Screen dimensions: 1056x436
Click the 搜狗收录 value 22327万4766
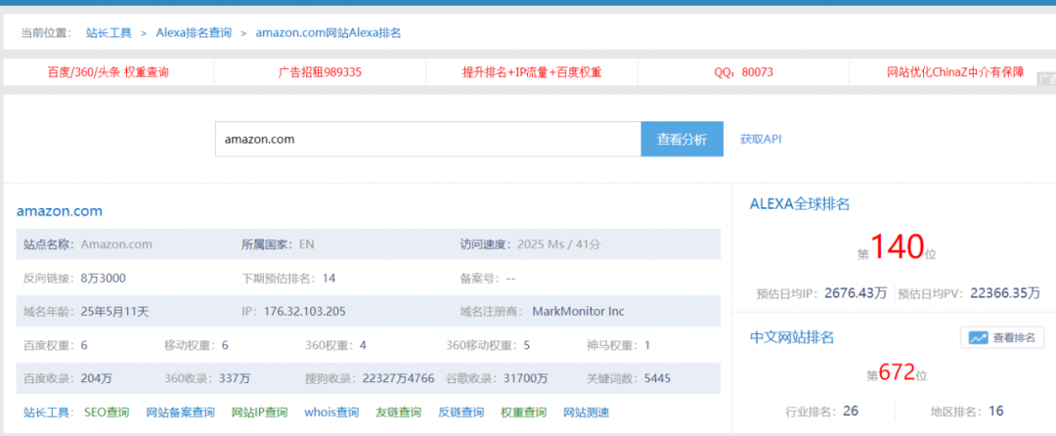[x=398, y=378]
